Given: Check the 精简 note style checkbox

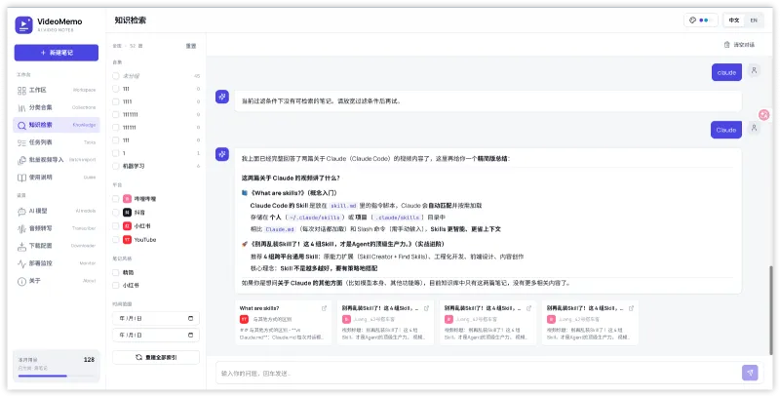Looking at the screenshot, I should click(x=116, y=272).
